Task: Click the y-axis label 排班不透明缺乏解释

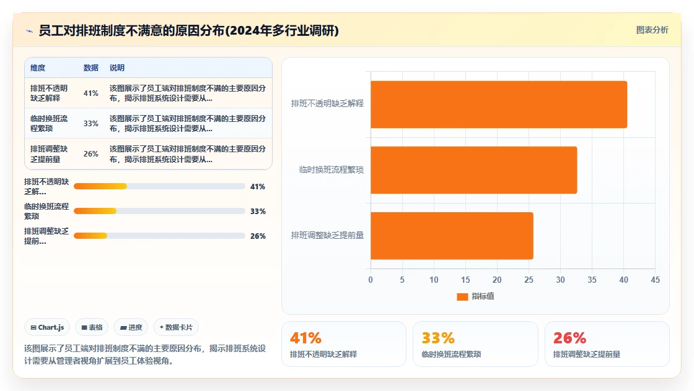Action: [327, 103]
